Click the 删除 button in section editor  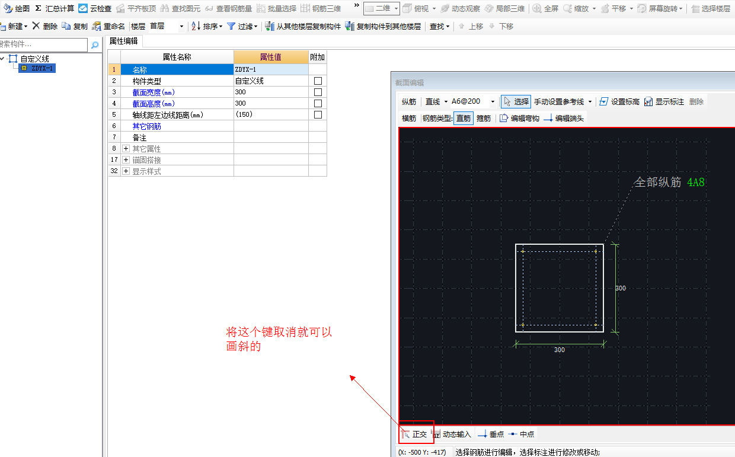pyautogui.click(x=696, y=102)
